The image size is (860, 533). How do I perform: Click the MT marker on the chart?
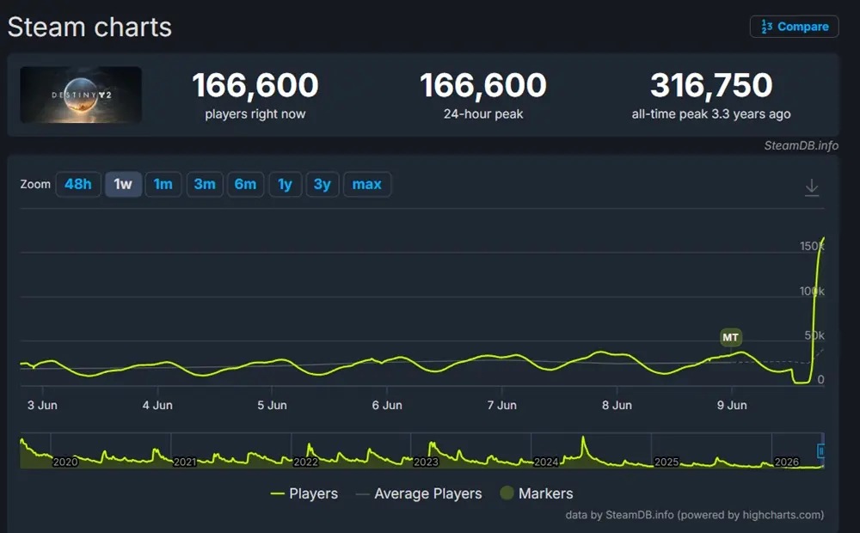[x=730, y=337]
